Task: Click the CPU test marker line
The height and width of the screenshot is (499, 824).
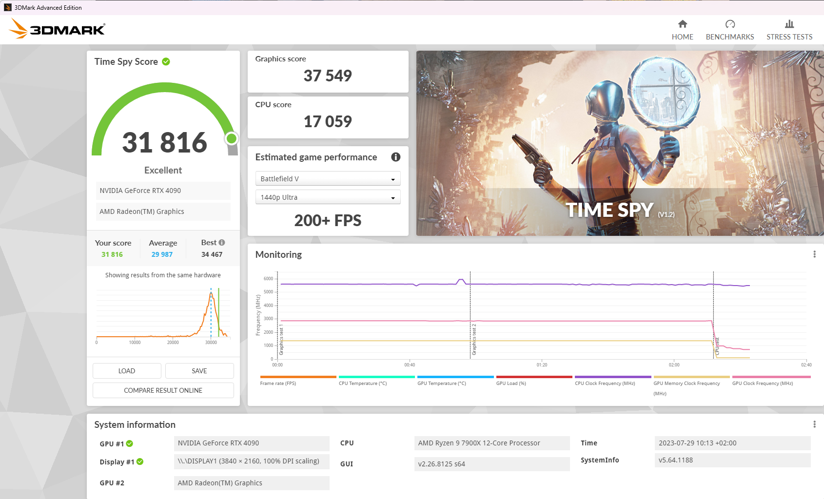Action: (713, 315)
